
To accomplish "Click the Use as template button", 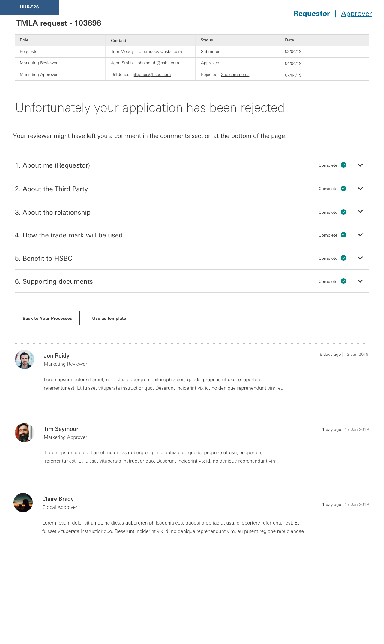I will click(x=109, y=318).
